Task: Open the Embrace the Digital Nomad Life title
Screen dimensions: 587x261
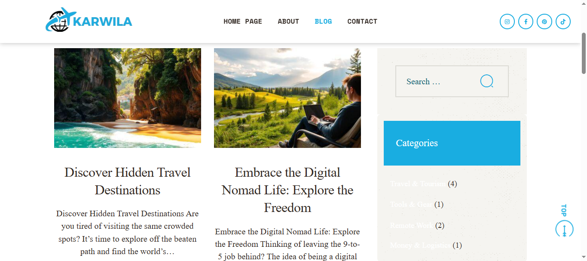Action: 287,190
